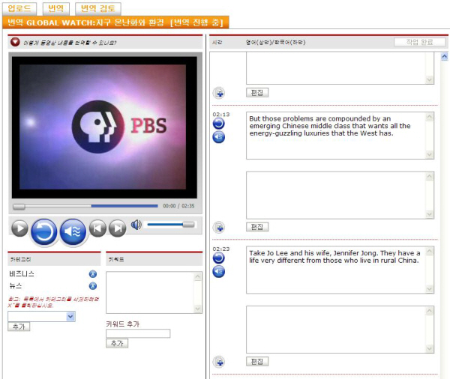This screenshot has width=450, height=379.
Task: Click scroll-up arrow in 02:23 English box
Action: 430,252
